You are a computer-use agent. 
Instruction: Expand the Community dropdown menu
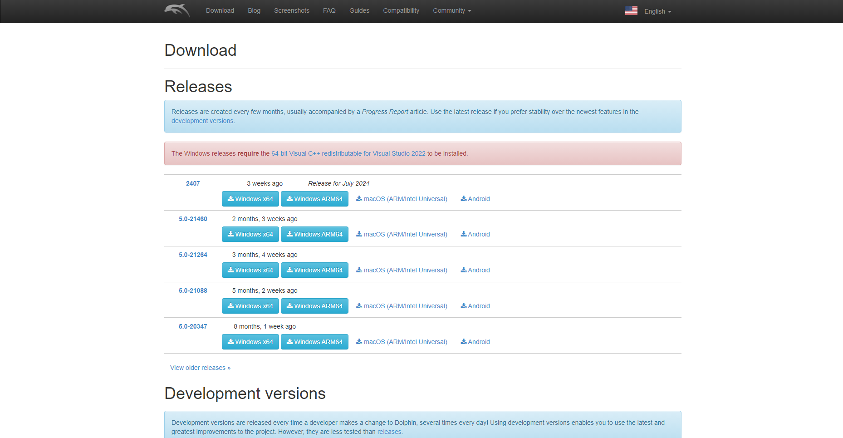pyautogui.click(x=452, y=10)
